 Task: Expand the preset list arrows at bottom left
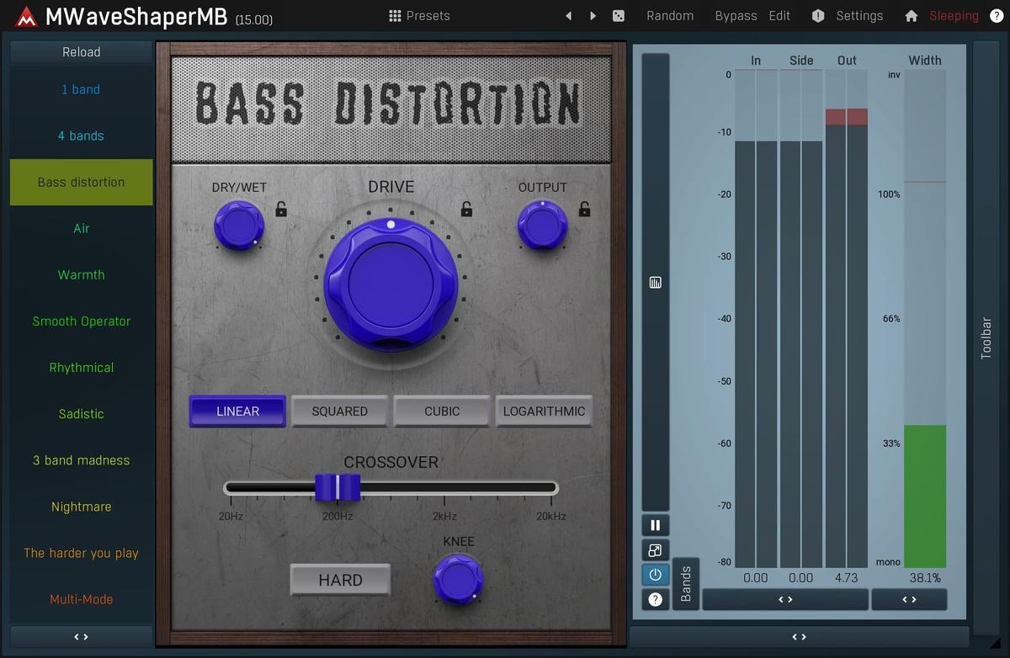pyautogui.click(x=82, y=637)
